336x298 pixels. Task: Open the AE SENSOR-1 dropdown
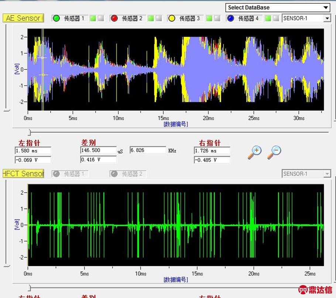(x=306, y=18)
